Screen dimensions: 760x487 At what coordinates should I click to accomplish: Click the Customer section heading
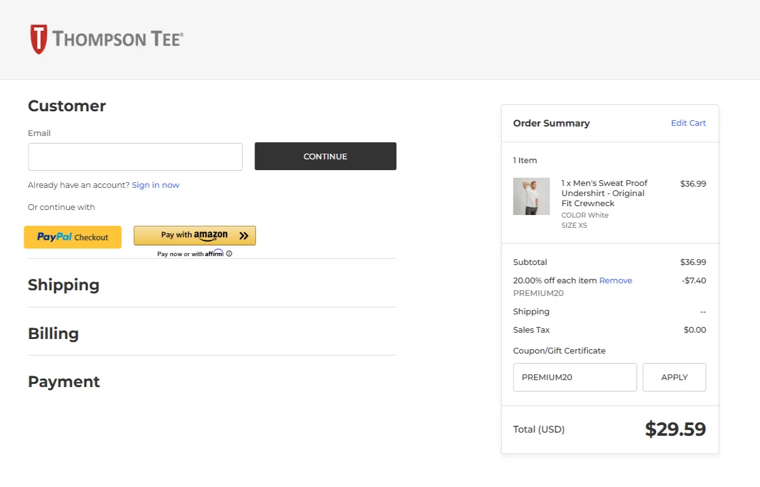[x=66, y=106]
